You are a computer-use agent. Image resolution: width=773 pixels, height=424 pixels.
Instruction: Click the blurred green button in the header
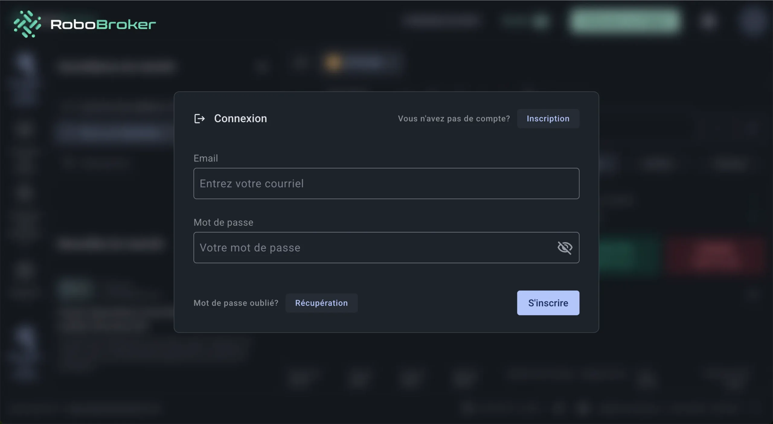click(x=625, y=21)
